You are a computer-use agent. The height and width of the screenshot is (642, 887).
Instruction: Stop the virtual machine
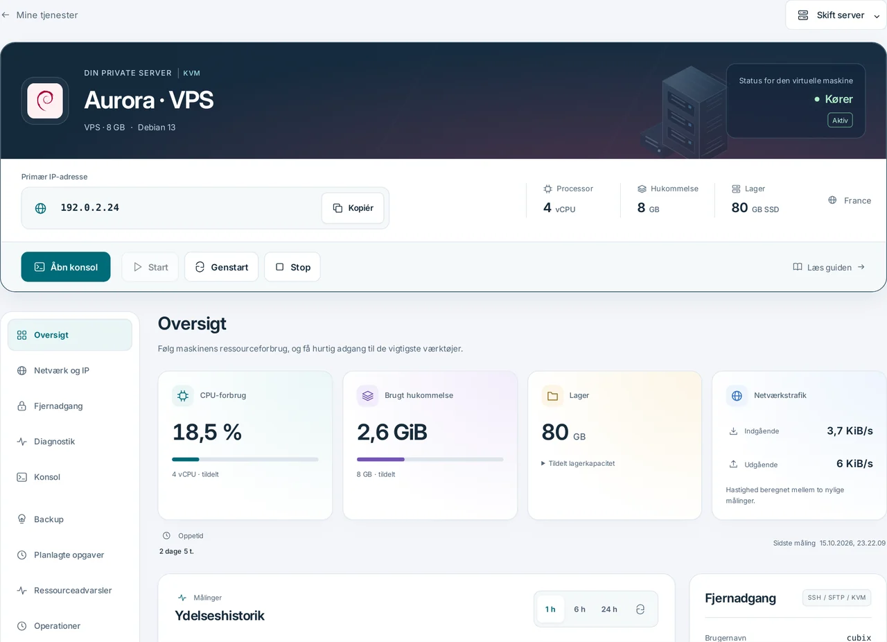pyautogui.click(x=292, y=267)
